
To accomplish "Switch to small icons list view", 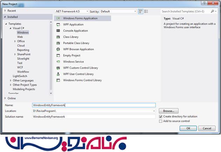I will (x=146, y=12).
